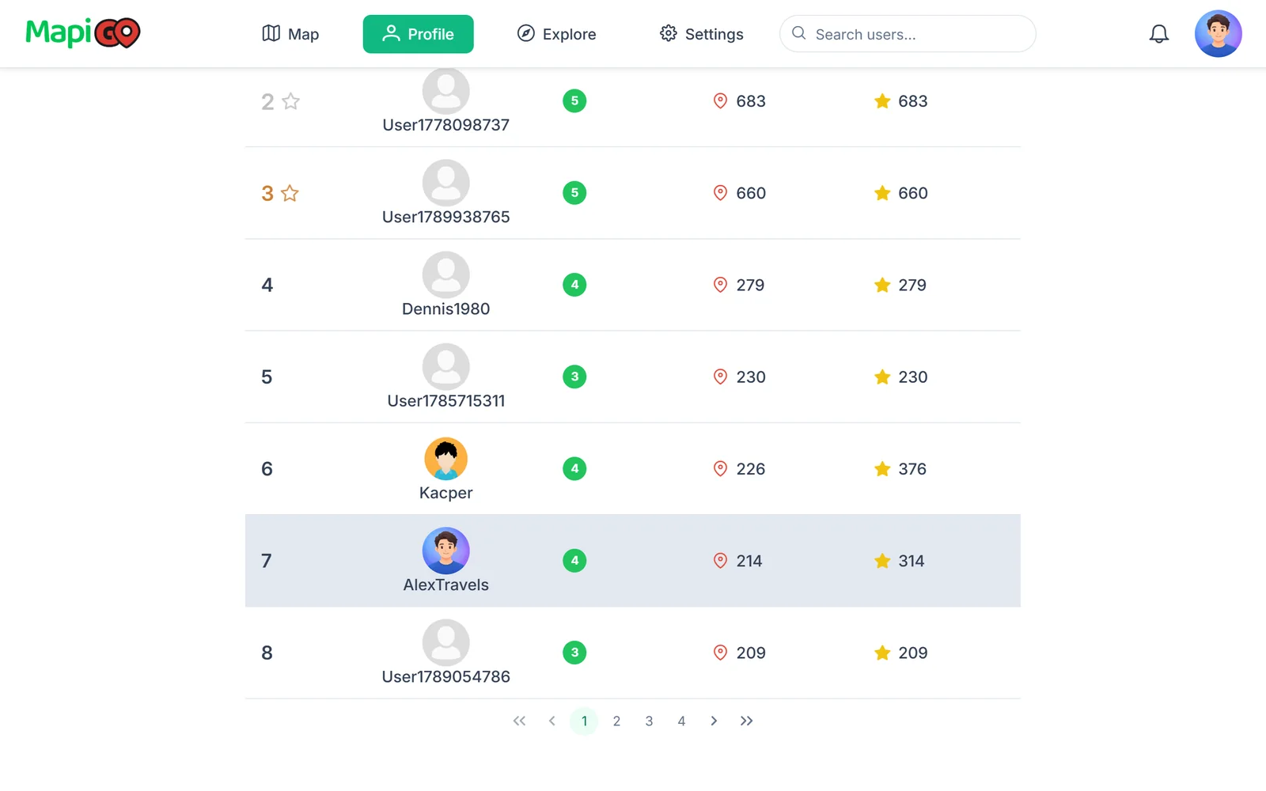Open the user avatar menu in header
Image resolution: width=1266 pixels, height=791 pixels.
pos(1219,34)
